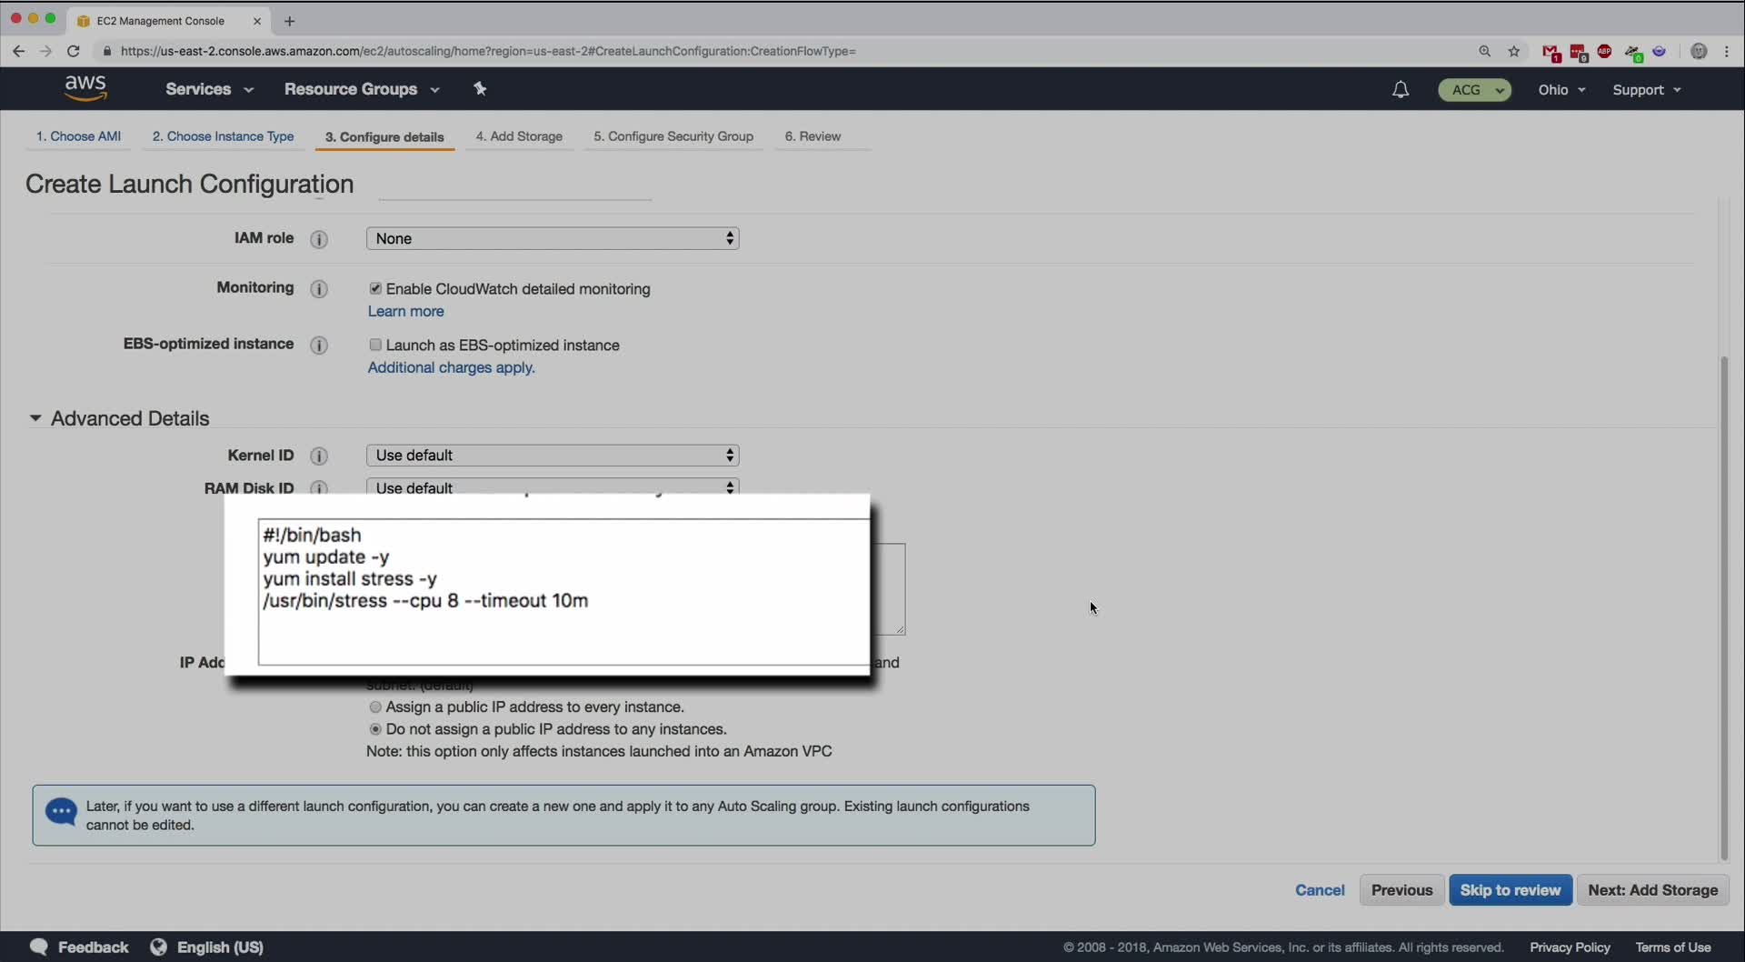Click the language globe icon

click(158, 947)
